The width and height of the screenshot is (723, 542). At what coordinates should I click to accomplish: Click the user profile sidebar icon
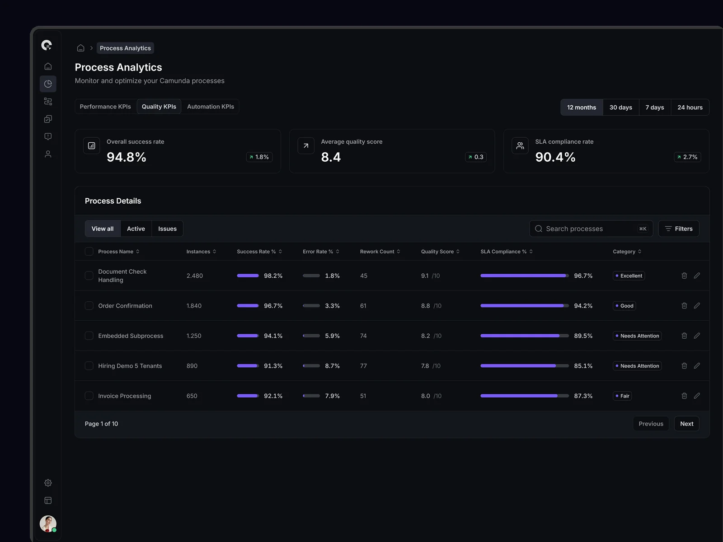coord(48,154)
